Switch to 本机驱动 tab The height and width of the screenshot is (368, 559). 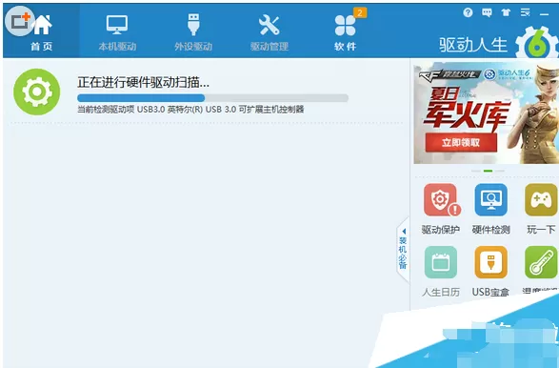pyautogui.click(x=117, y=31)
